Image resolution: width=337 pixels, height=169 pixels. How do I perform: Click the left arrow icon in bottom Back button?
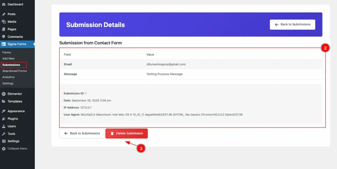[x=66, y=133]
